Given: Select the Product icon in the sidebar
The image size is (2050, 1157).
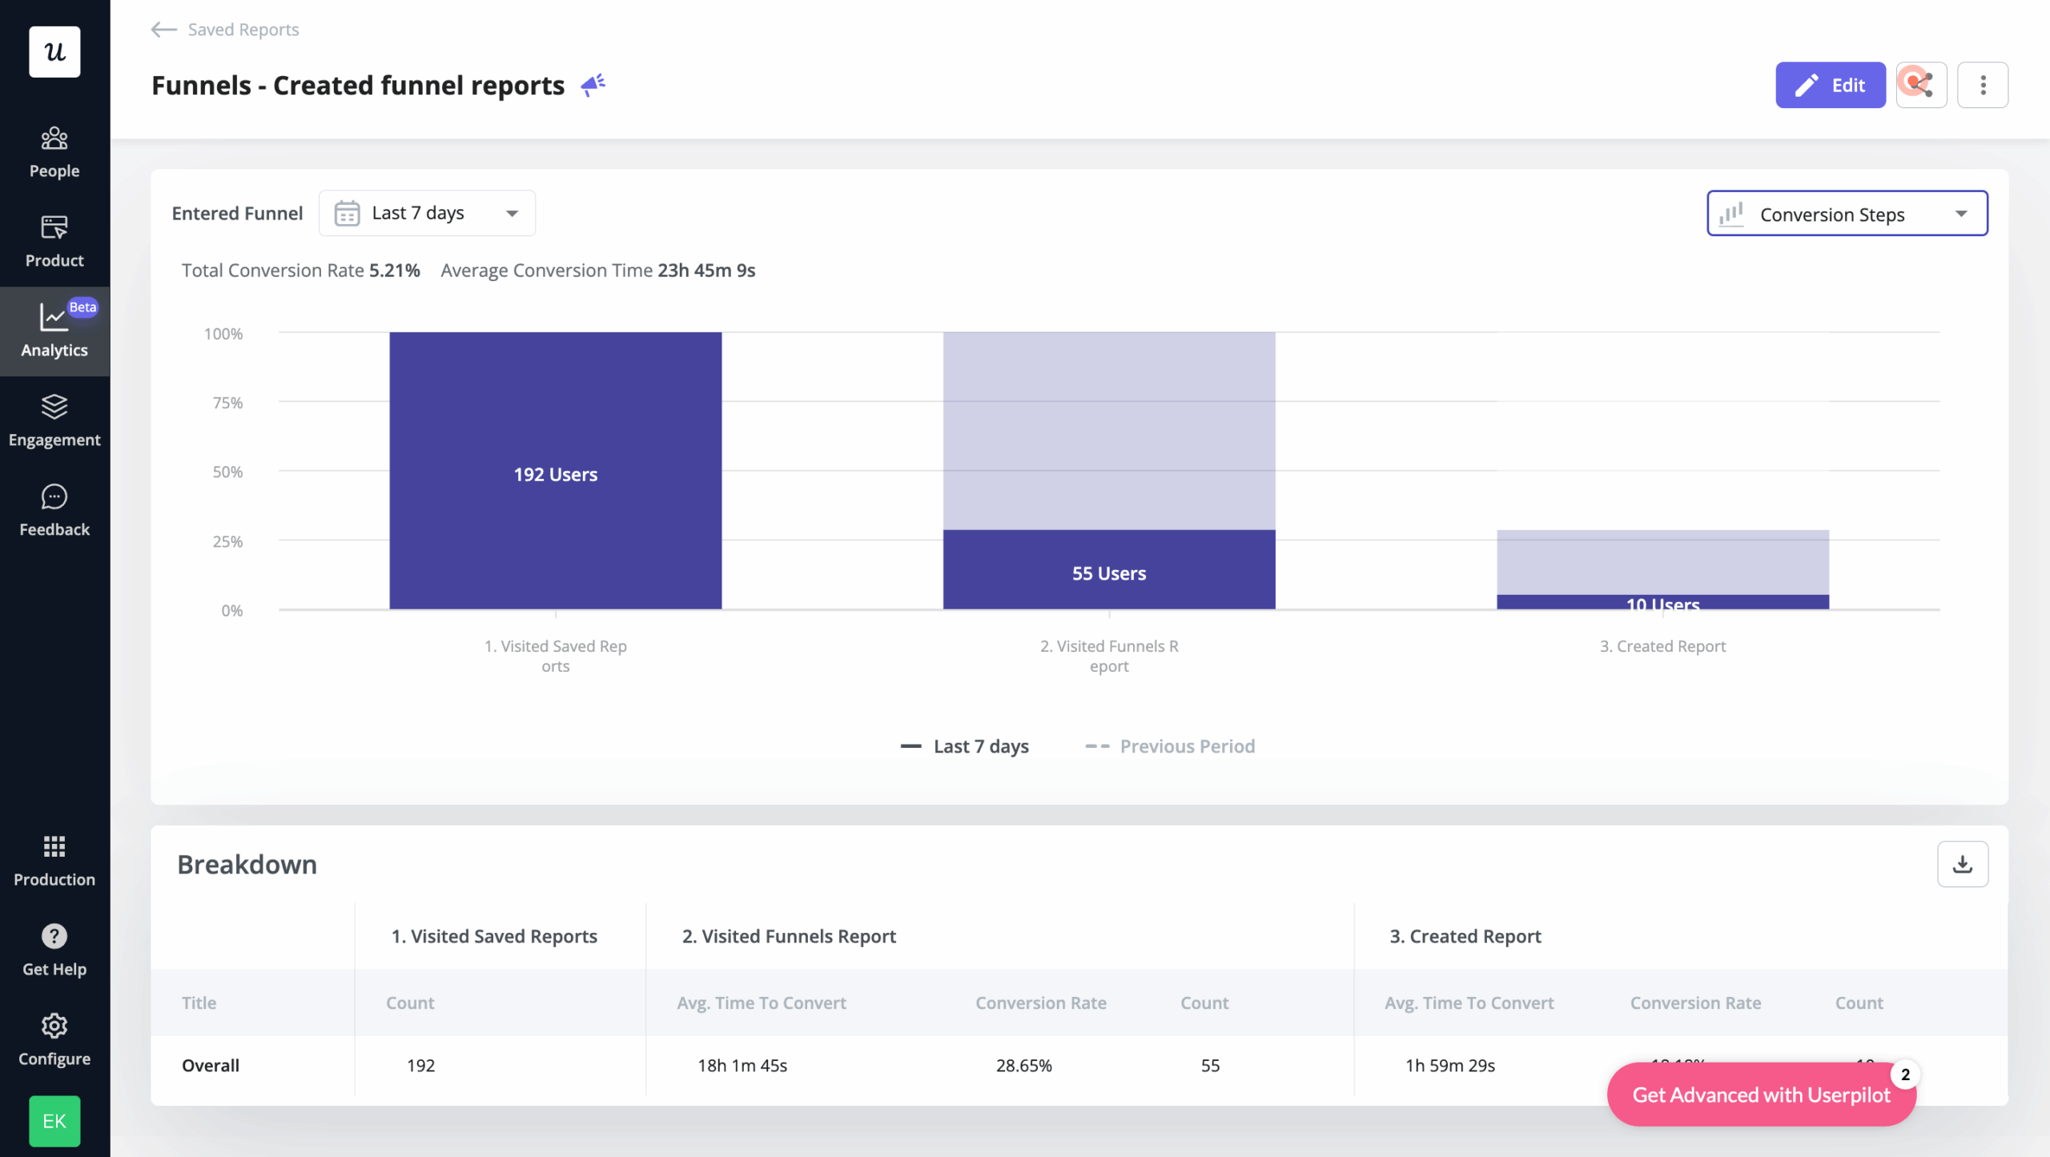Looking at the screenshot, I should [x=54, y=240].
